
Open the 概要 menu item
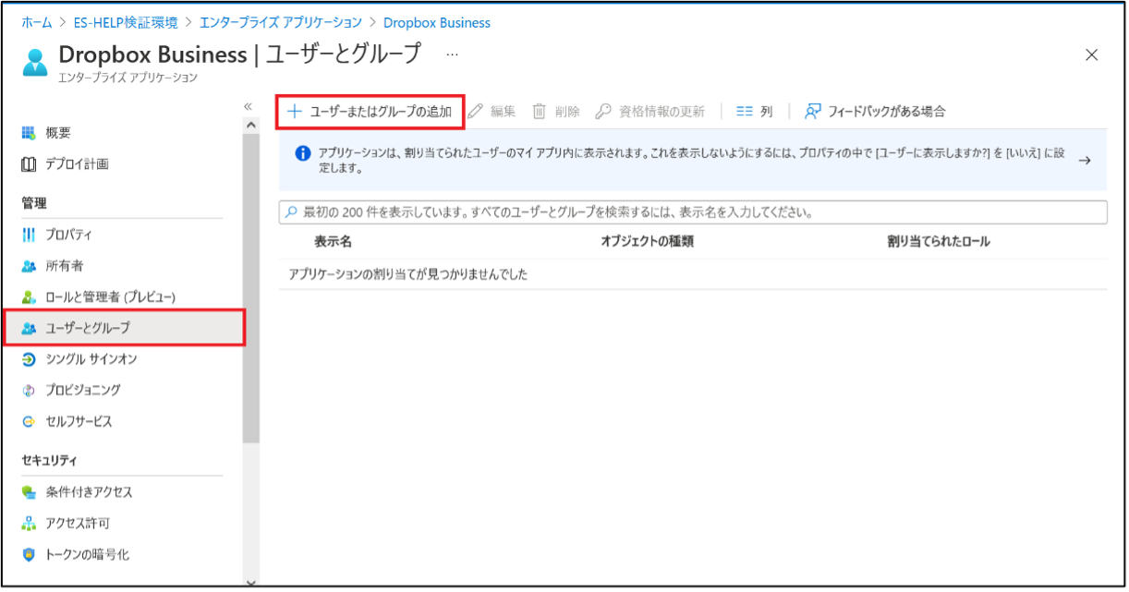pos(58,133)
